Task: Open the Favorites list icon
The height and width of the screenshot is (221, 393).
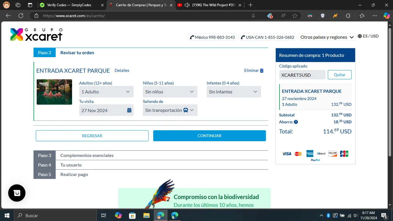Action: click(362, 16)
